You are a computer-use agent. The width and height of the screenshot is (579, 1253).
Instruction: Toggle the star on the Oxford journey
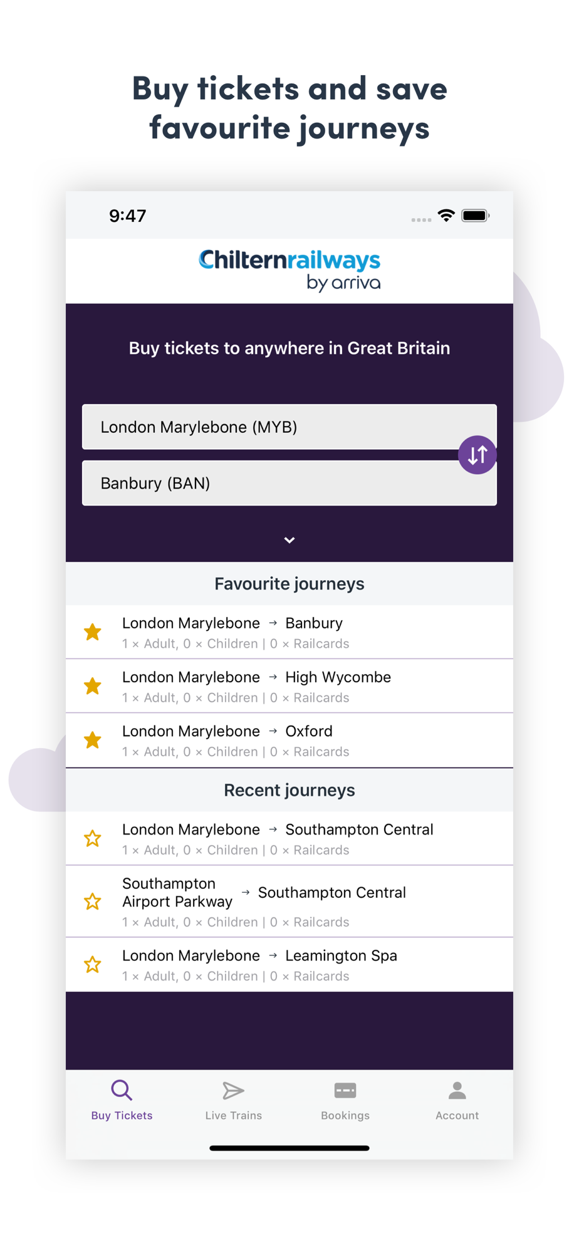[93, 740]
